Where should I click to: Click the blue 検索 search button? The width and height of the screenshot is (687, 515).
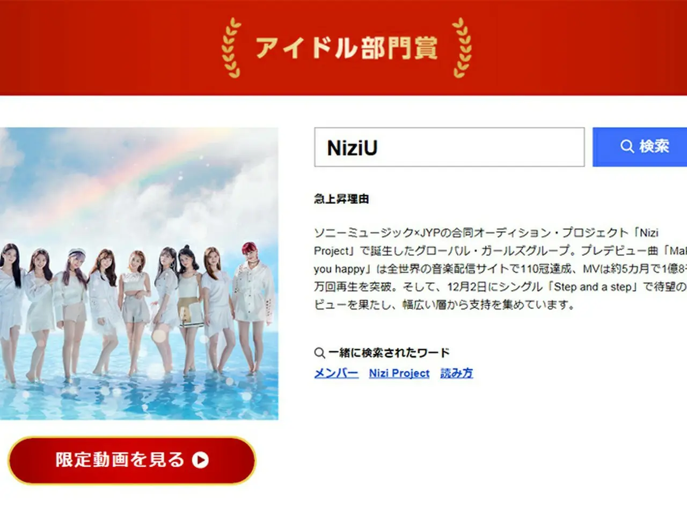coord(640,146)
